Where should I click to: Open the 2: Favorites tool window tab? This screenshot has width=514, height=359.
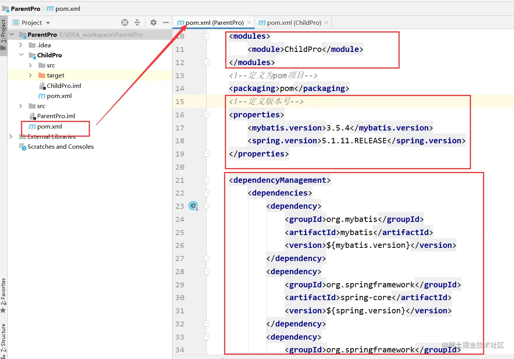tap(3, 296)
